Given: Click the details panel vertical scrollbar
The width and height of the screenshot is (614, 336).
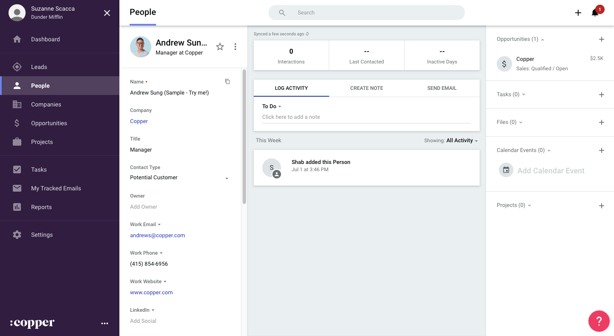Looking at the screenshot, I should point(244,136).
